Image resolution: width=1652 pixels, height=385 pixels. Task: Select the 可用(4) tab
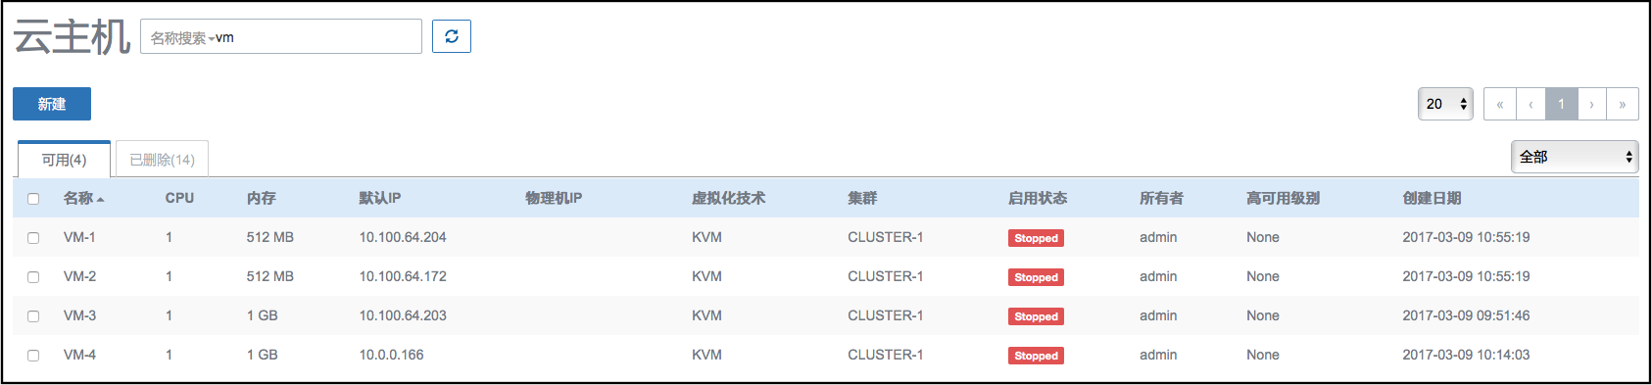(64, 160)
